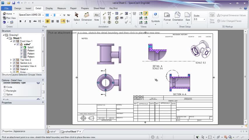Open the folder icon in quick access

point(8,3)
